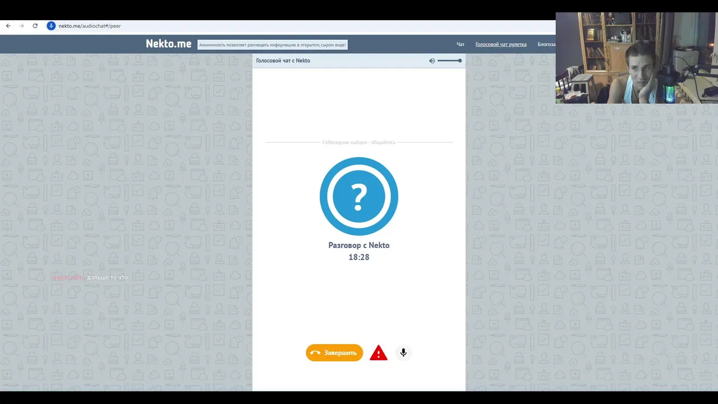Adjust the voice chat volume slider
Screen dimensions: 718x404
[x=450, y=61]
